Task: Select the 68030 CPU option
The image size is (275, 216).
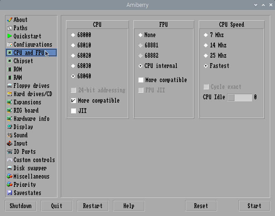Action: tap(81, 66)
